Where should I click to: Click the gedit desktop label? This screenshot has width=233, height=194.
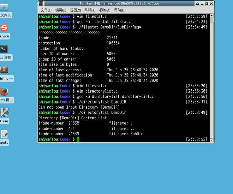[4, 143]
